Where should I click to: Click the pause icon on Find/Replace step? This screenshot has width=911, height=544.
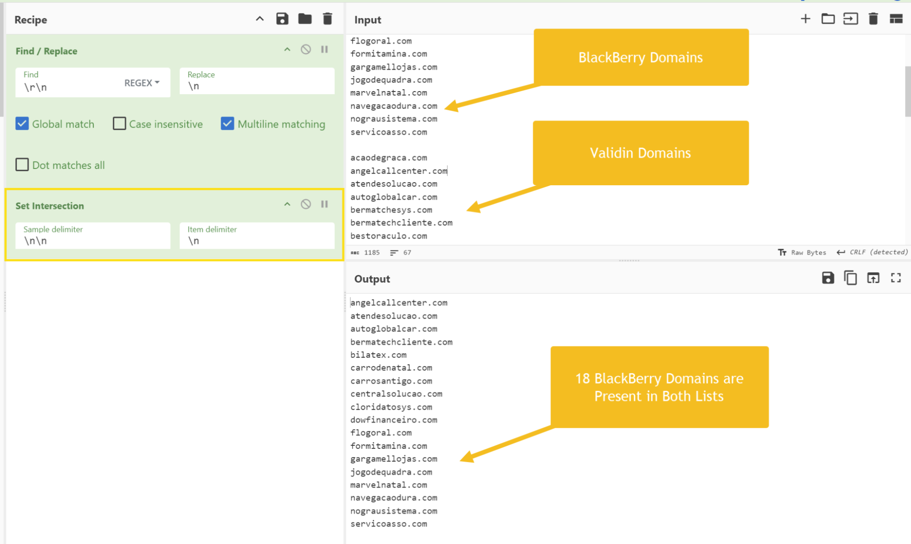324,51
